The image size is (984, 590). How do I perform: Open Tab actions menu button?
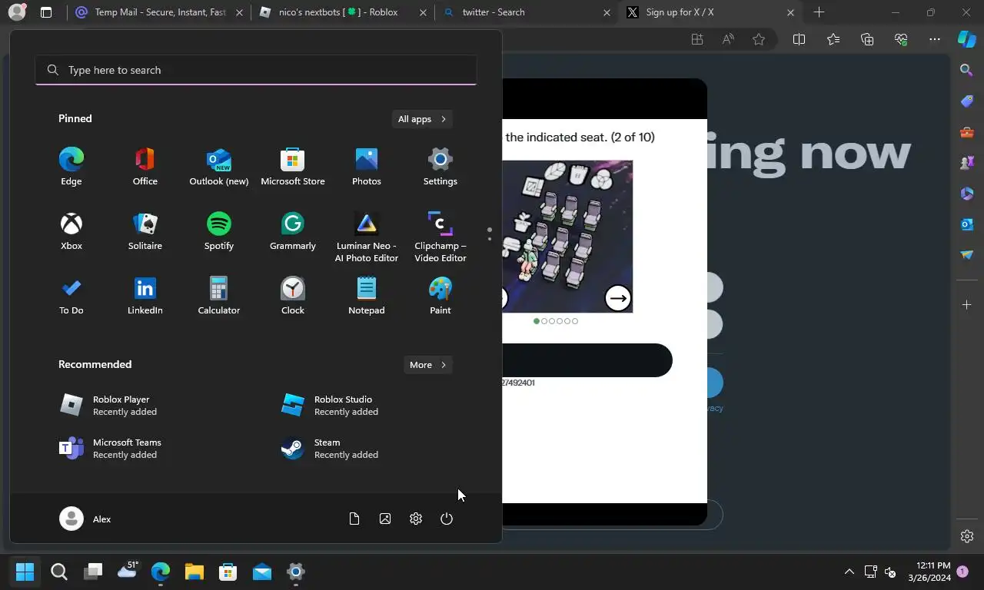tap(46, 12)
